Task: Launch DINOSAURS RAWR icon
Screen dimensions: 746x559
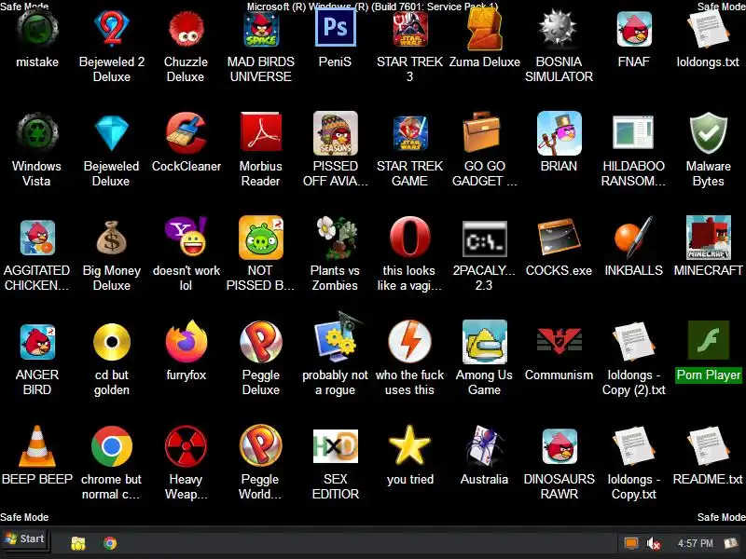Action: pos(559,446)
